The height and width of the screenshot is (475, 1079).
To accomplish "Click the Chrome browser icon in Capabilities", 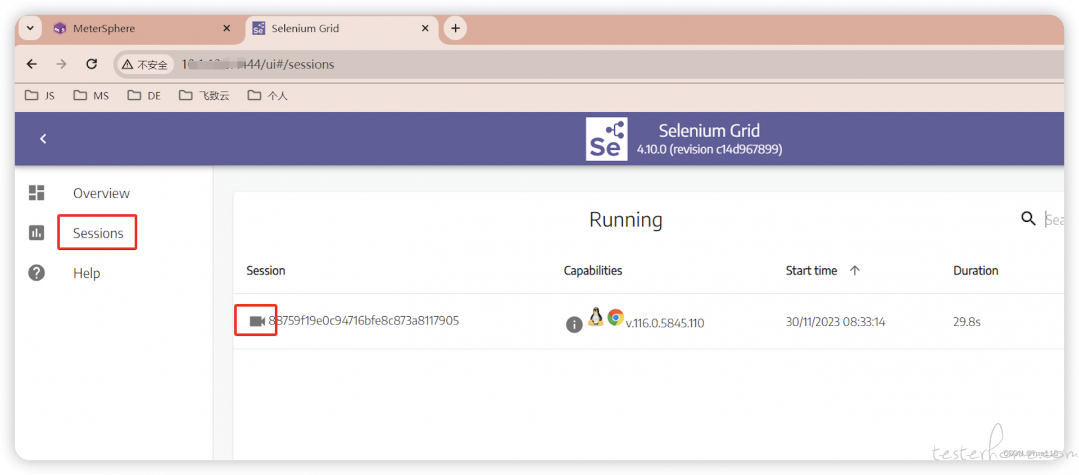I will pos(615,317).
